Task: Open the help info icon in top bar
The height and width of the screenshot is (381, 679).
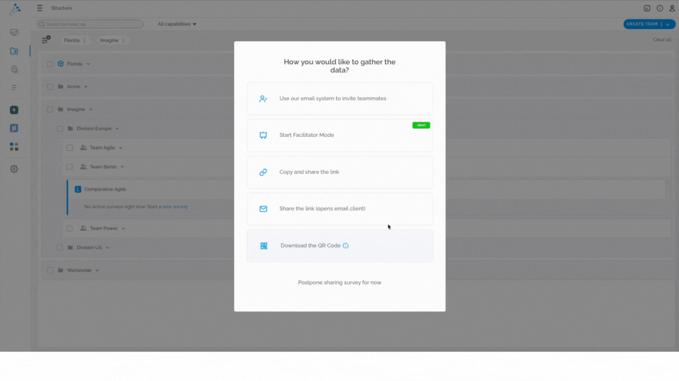Action: tap(660, 8)
